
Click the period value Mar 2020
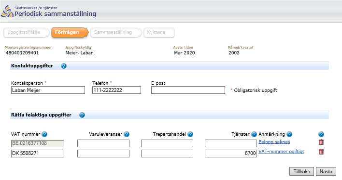pyautogui.click(x=185, y=53)
